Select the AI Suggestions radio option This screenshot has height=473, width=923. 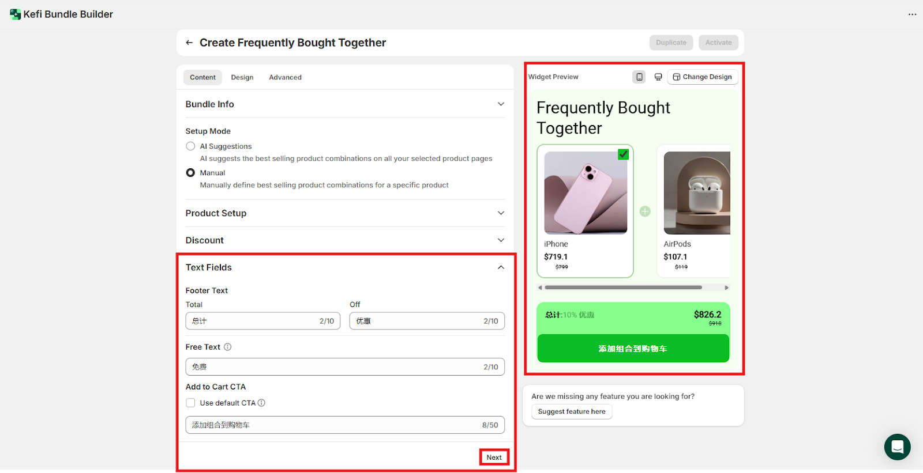[x=190, y=146]
